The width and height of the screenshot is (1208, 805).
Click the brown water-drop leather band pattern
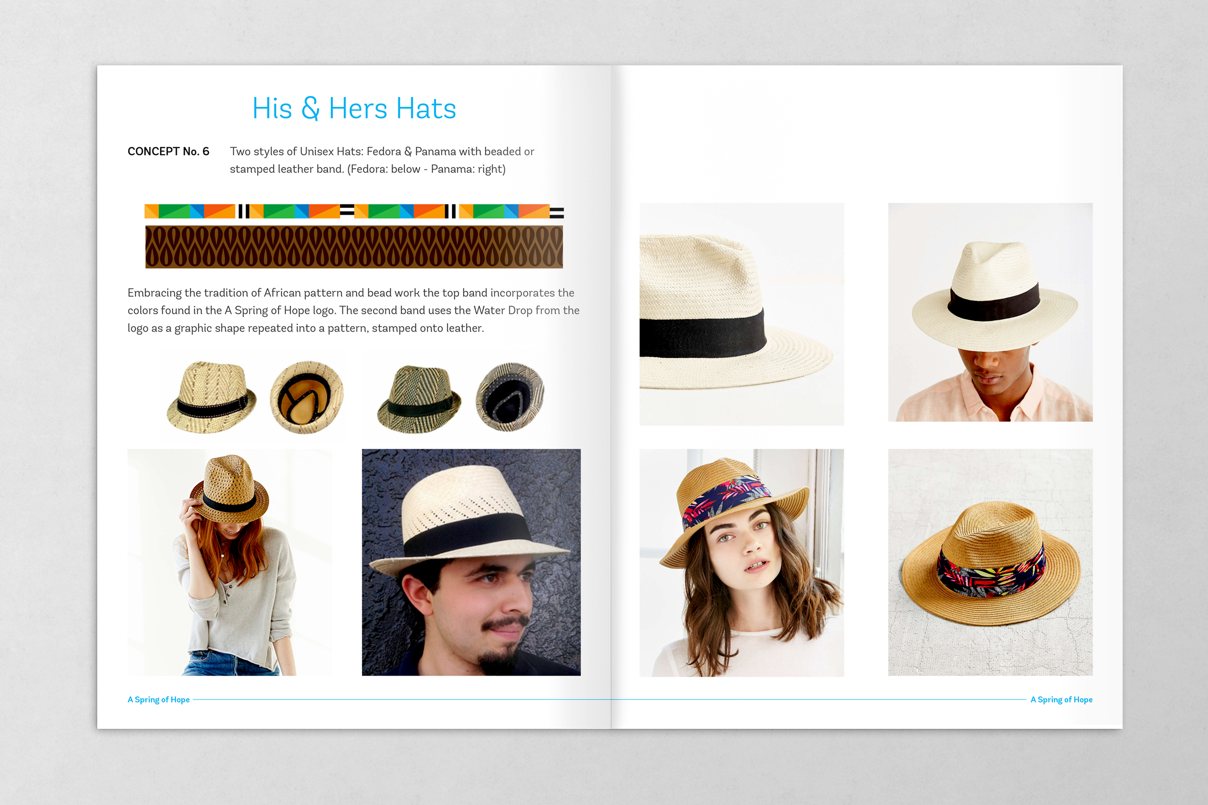click(x=354, y=247)
